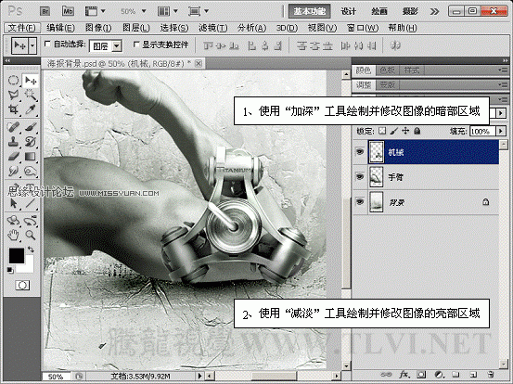513x384 pixels.
Task: Add a layer style with fx
Action: (x=404, y=374)
